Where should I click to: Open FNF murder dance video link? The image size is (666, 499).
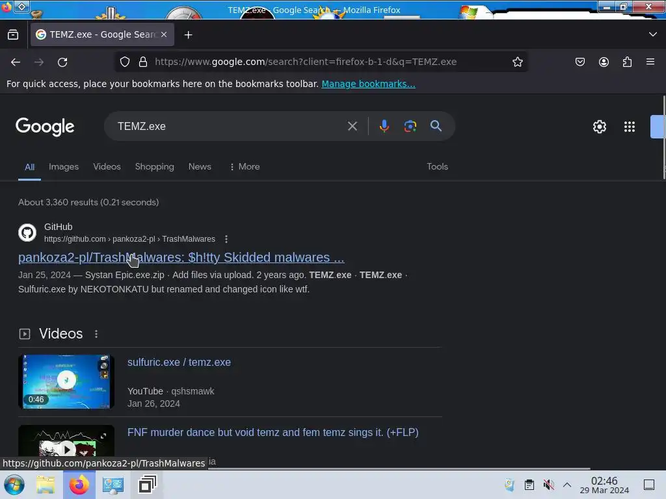point(273,432)
